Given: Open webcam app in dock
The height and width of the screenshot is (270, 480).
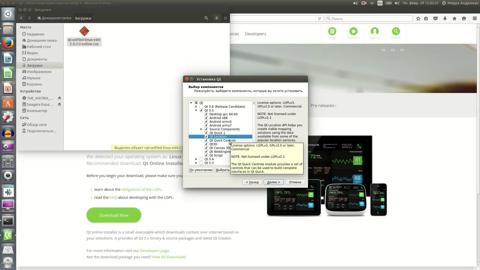Looking at the screenshot, I should pyautogui.click(x=8, y=176).
